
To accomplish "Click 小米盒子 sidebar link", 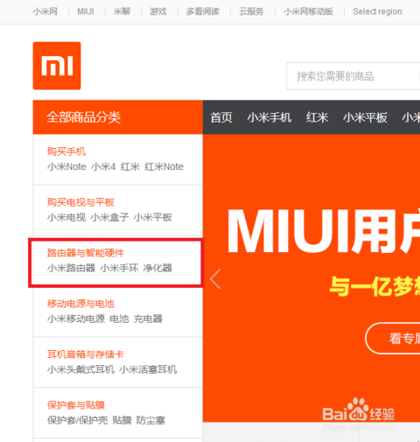I will click(109, 217).
